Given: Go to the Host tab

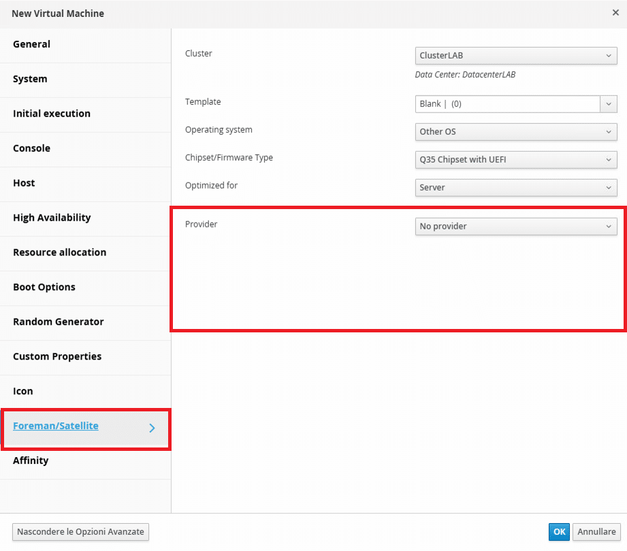Looking at the screenshot, I should 86,183.
